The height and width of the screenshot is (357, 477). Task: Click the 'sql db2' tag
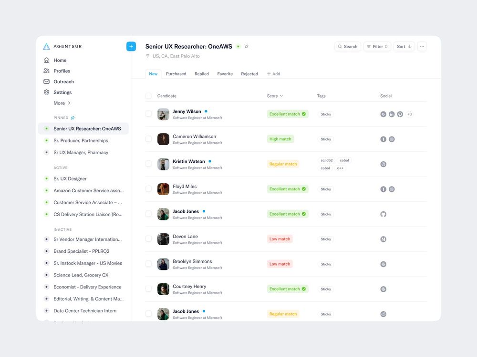(327, 160)
